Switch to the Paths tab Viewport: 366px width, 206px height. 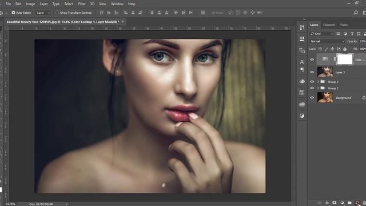(344, 25)
